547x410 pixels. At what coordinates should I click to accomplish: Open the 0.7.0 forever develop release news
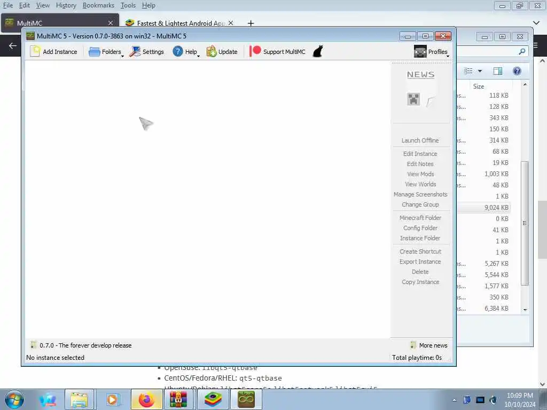81,345
